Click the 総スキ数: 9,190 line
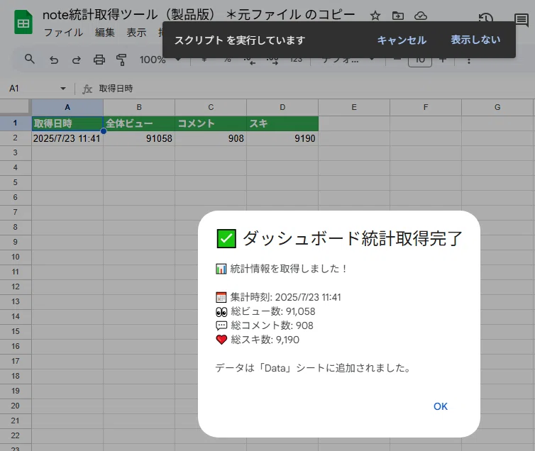Viewport: 535px width, 451px height. pos(258,340)
